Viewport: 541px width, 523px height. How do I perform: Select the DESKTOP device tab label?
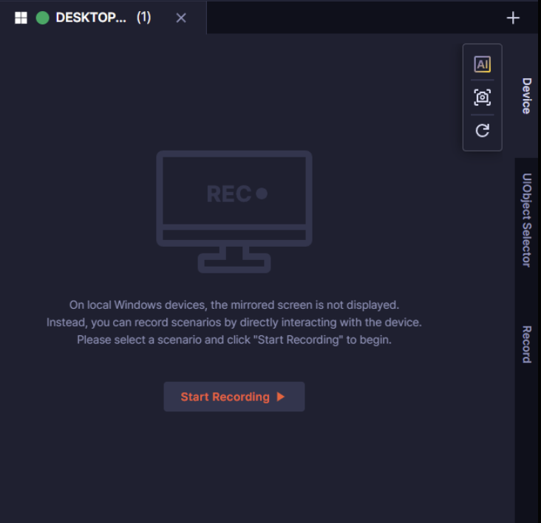point(91,18)
